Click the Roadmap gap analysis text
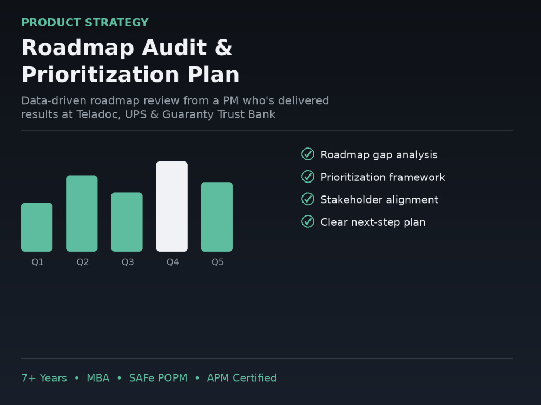 [379, 155]
